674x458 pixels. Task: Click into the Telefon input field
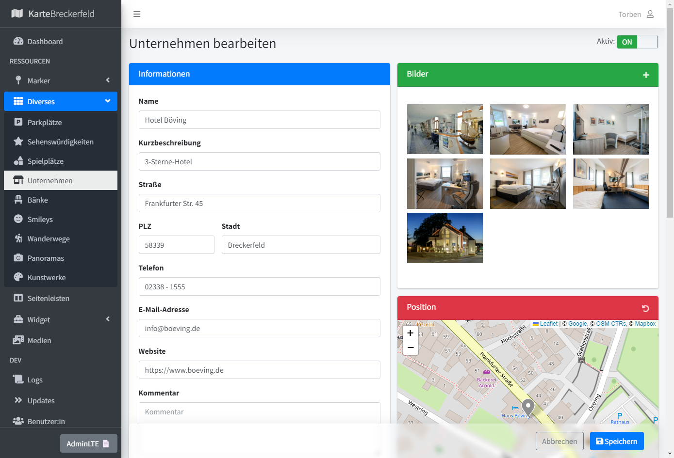[259, 286]
